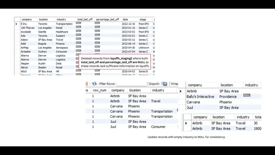The image size is (275, 155).
Task: Select the Adara company cell
Action: 24,40
